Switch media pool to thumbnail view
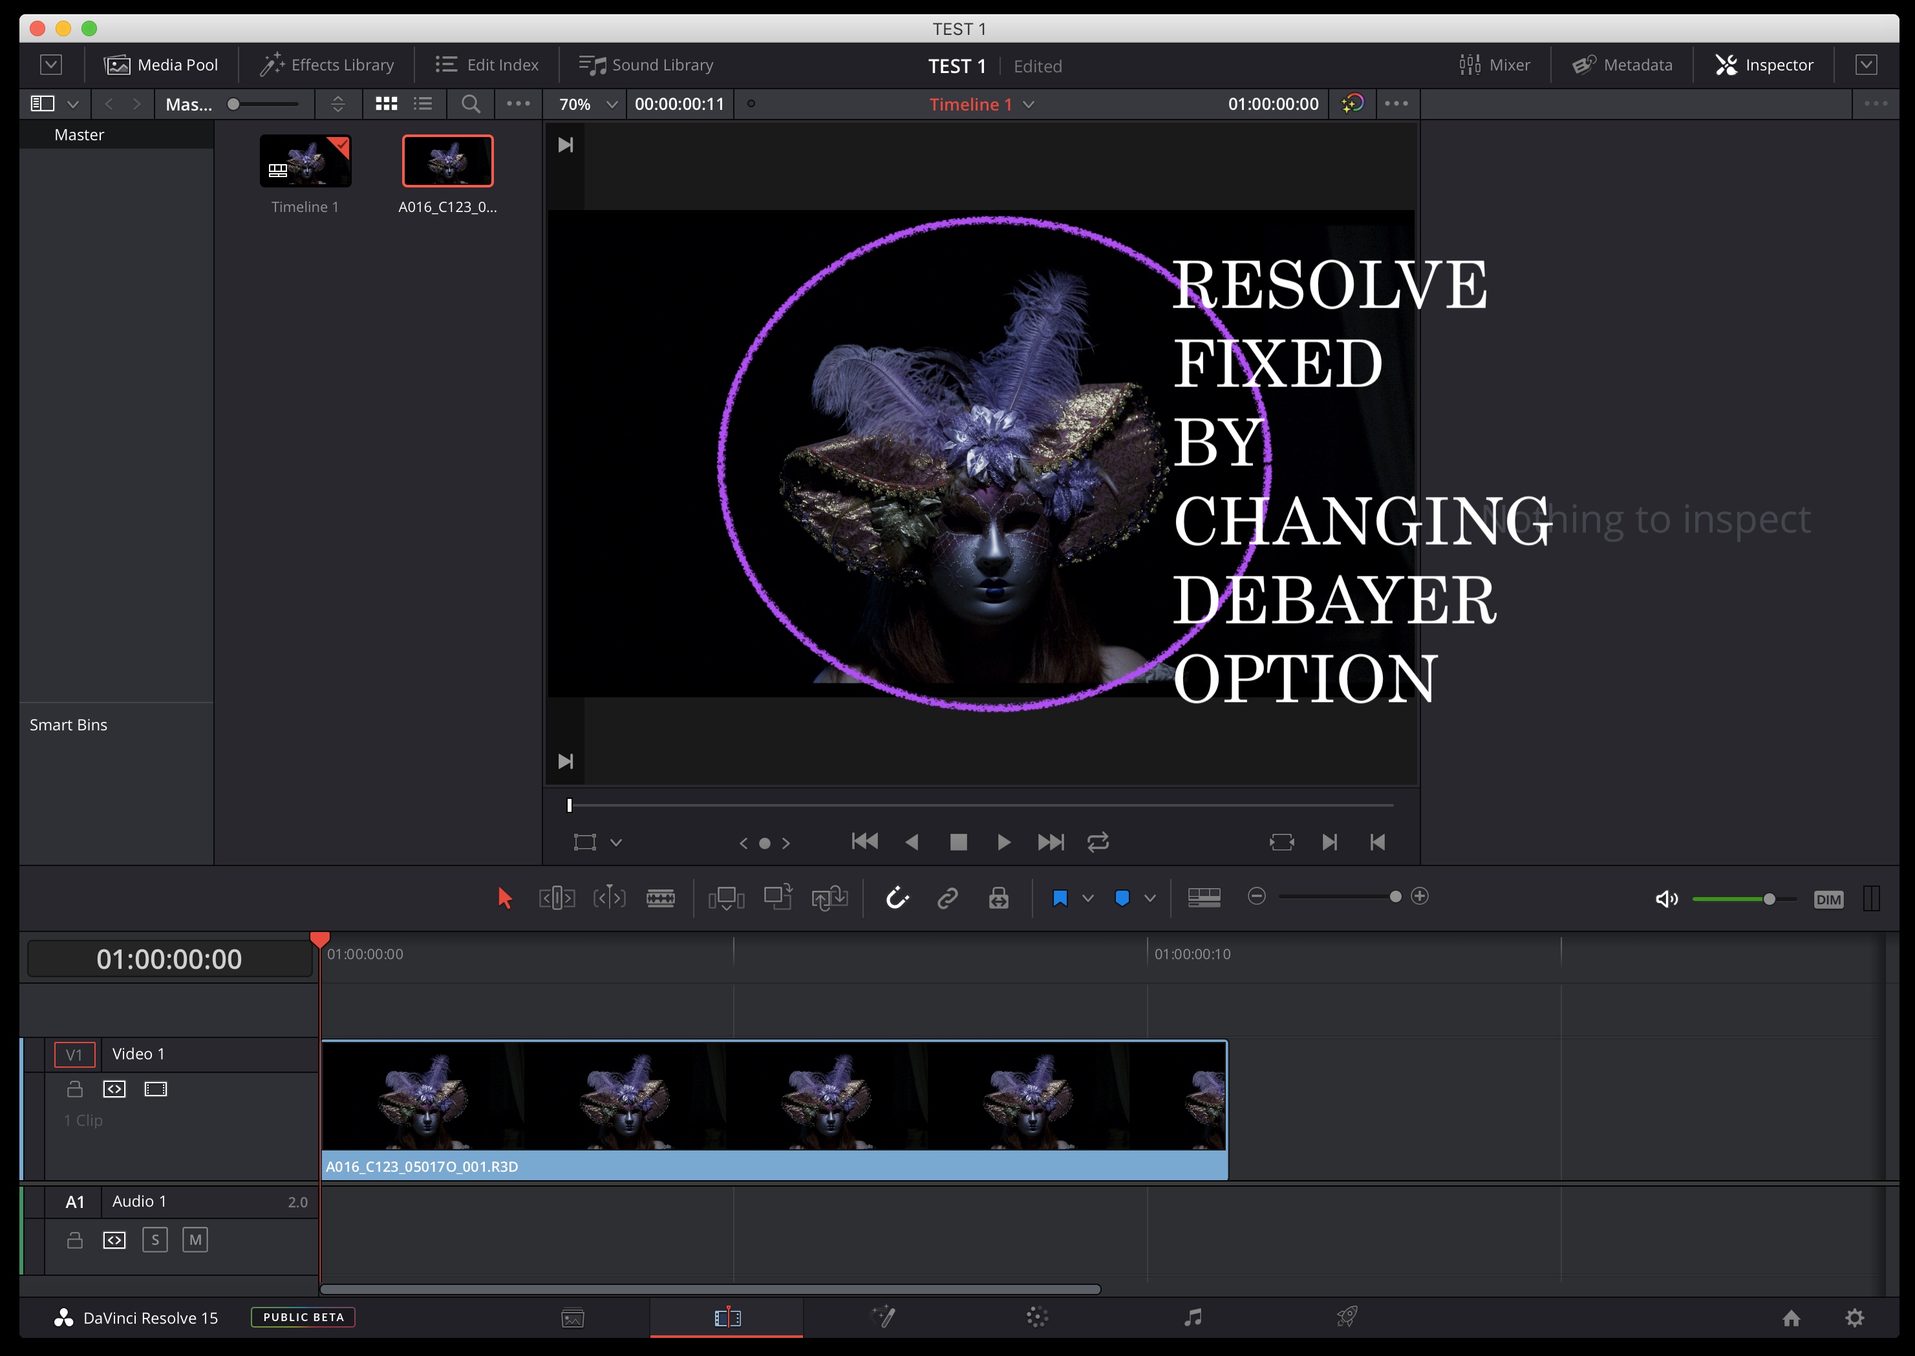 point(386,103)
